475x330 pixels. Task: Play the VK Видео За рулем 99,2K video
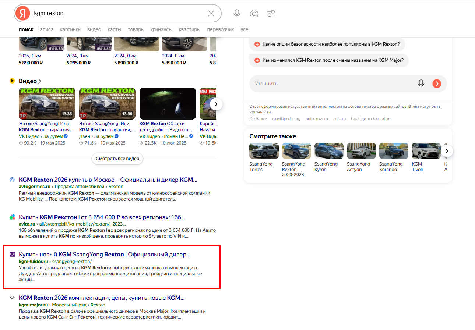click(47, 104)
